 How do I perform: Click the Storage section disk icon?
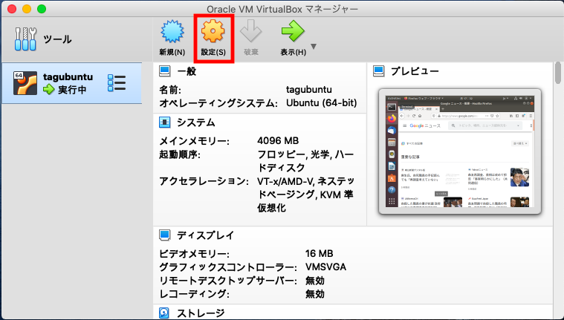pyautogui.click(x=164, y=313)
